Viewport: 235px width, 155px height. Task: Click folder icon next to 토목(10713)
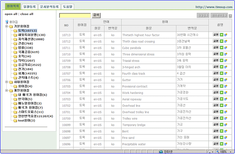pos(15,31)
